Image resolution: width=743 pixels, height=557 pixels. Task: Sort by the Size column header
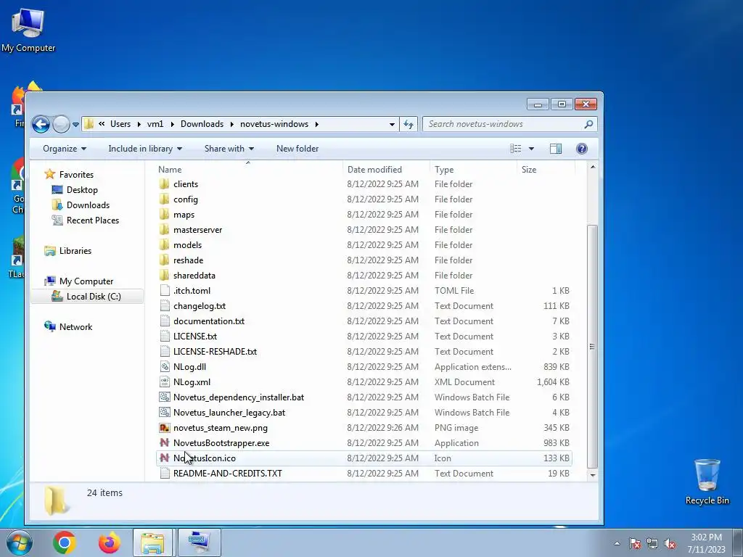pyautogui.click(x=546, y=170)
